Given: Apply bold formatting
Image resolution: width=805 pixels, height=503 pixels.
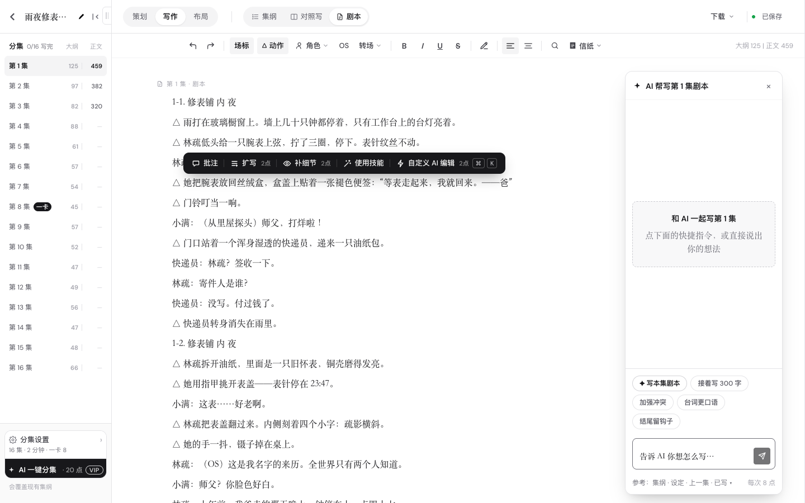Looking at the screenshot, I should click(404, 46).
